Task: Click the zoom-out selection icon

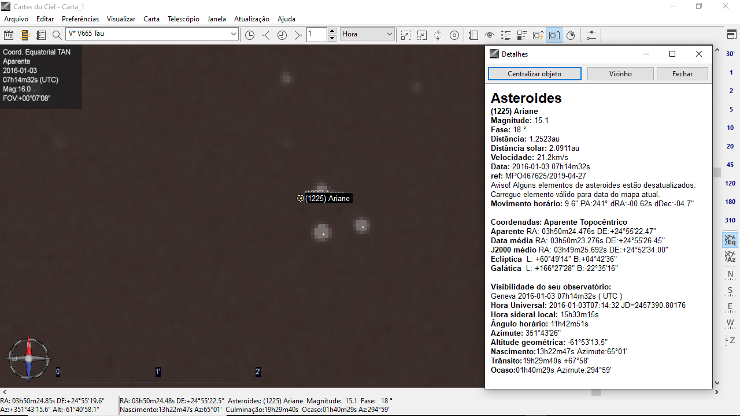Action: [422, 35]
